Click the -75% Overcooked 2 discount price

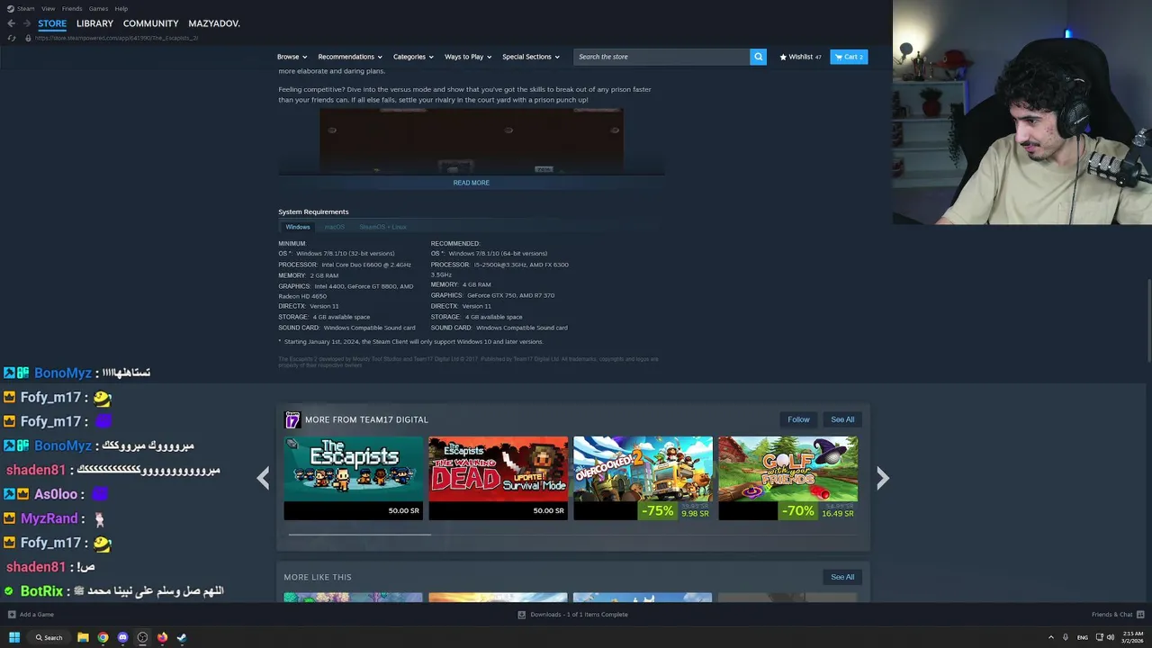(x=676, y=510)
